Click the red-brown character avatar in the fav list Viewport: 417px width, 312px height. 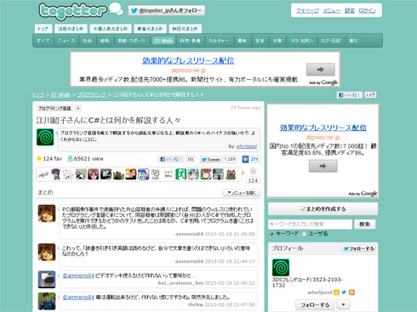[93, 174]
